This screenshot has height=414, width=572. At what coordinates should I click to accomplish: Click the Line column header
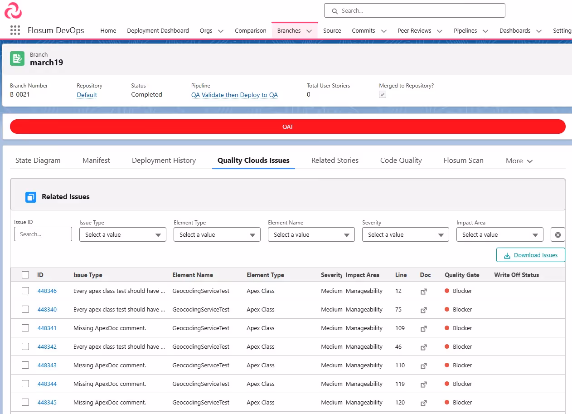coord(401,275)
